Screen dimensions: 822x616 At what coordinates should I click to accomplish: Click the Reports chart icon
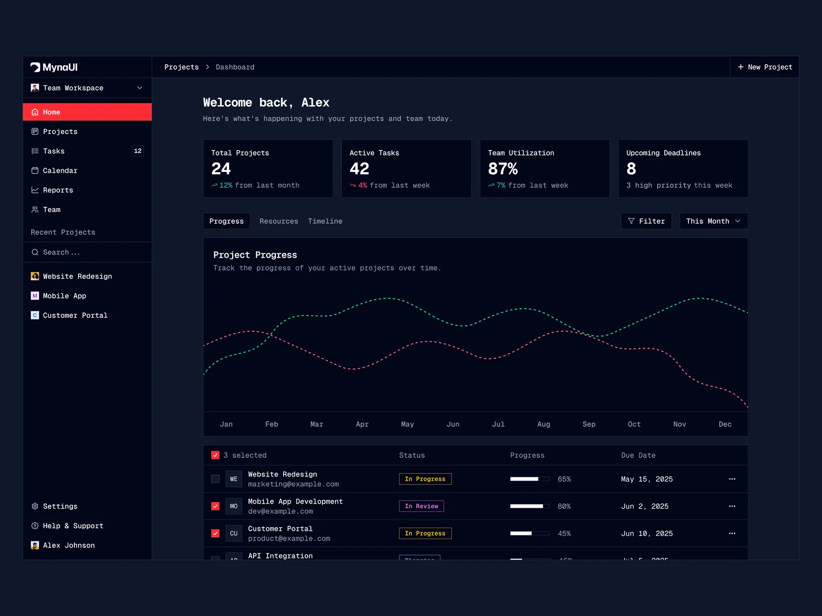[x=35, y=190]
